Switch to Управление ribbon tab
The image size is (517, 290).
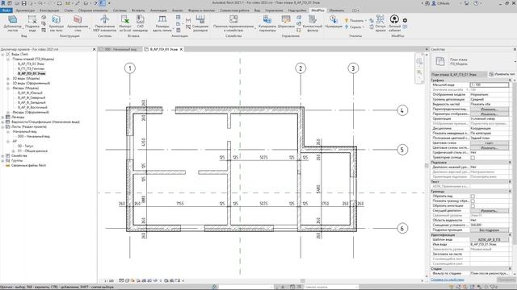click(x=274, y=10)
